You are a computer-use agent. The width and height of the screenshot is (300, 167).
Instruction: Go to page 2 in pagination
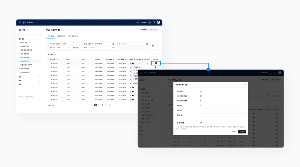pyautogui.click(x=99, y=105)
